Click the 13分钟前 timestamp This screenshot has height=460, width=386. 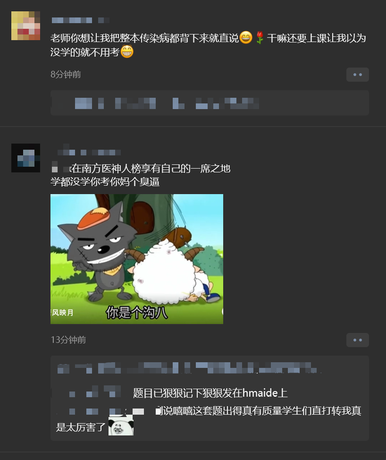coord(68,340)
